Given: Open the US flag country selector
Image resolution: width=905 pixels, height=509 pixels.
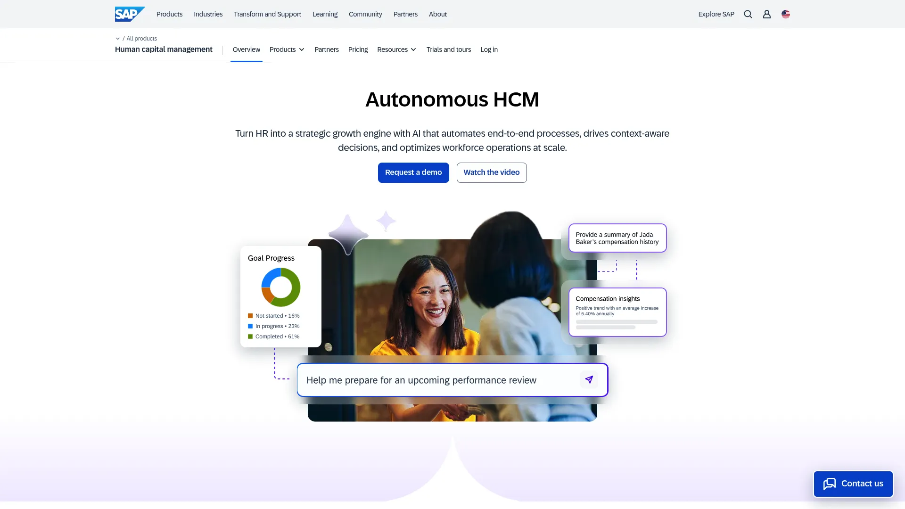Looking at the screenshot, I should point(786,14).
